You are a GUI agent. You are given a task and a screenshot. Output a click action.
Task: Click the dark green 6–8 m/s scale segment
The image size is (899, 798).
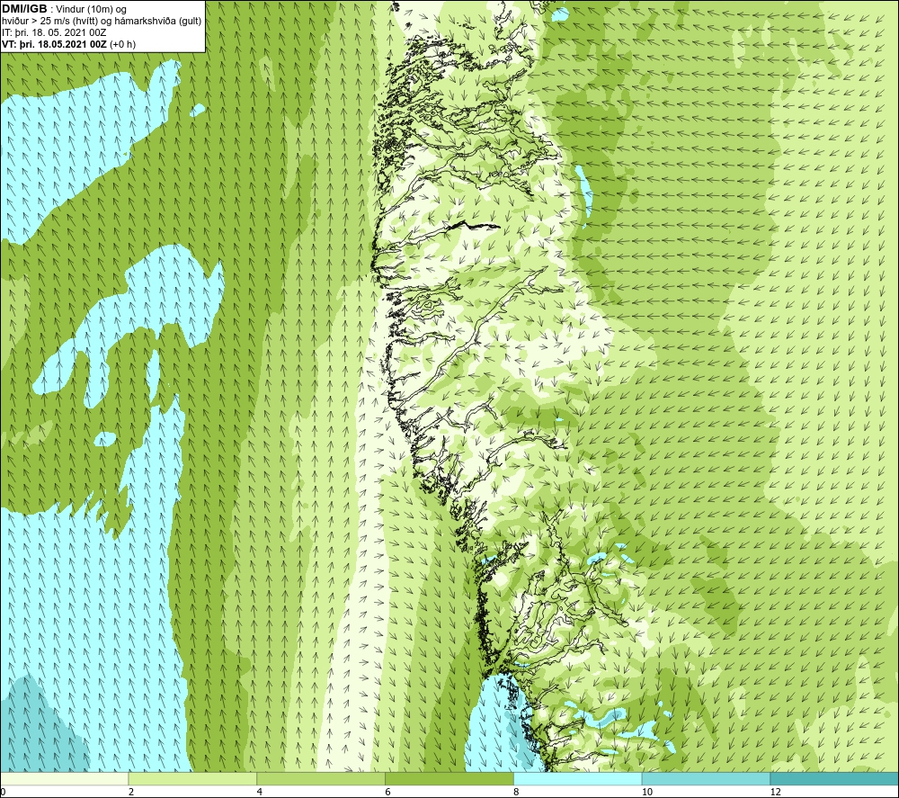449,778
